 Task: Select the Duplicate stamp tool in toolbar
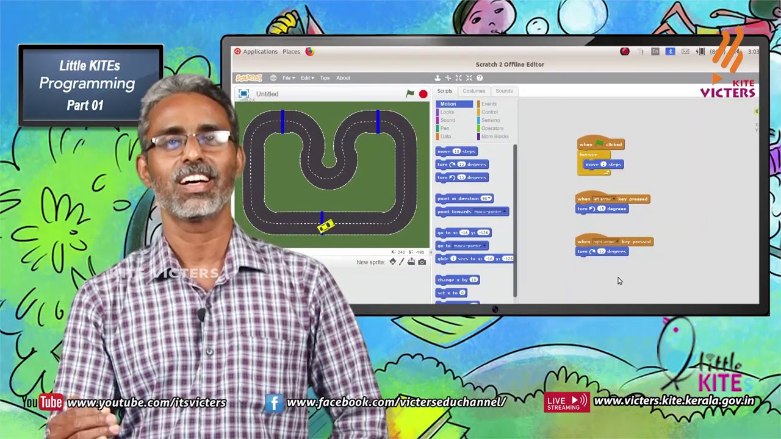point(437,78)
